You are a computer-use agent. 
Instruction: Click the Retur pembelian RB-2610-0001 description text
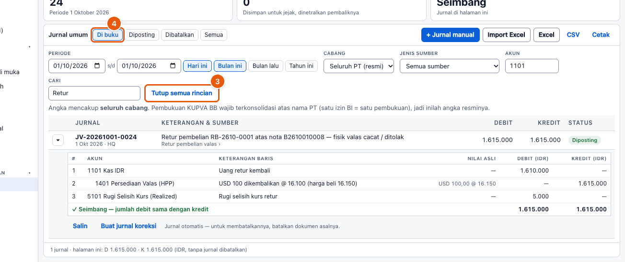coord(283,137)
